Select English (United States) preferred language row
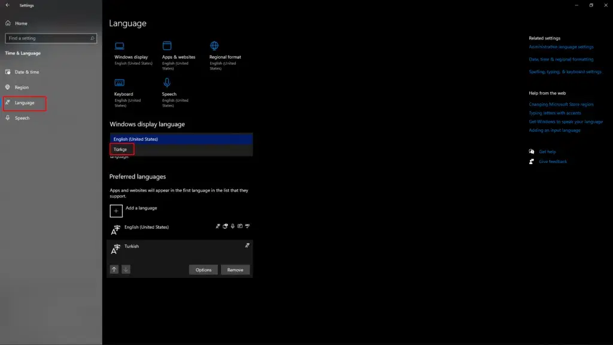613x345 pixels. [x=180, y=229]
